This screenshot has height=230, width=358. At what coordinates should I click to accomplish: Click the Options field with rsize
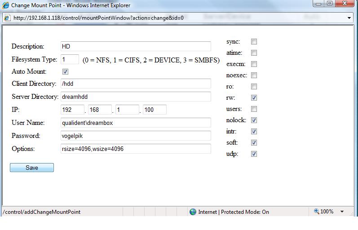(x=136, y=149)
